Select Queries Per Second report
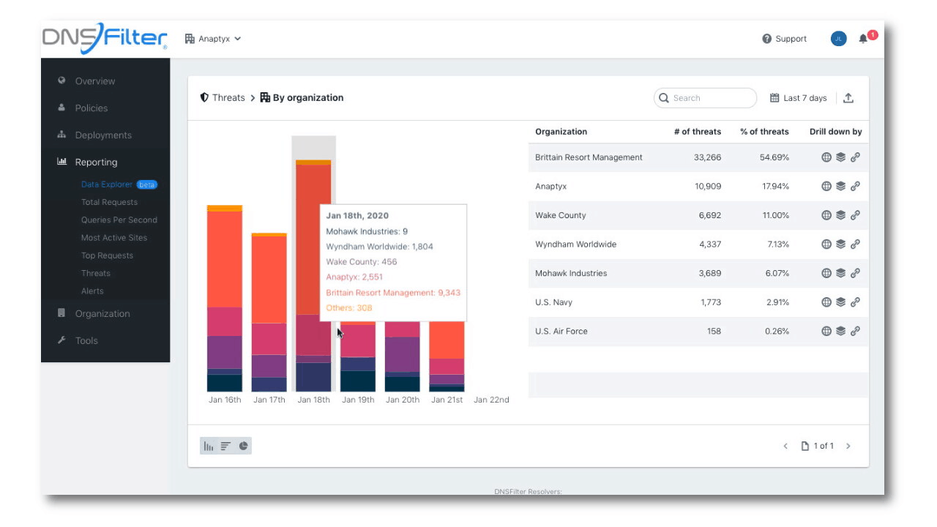937x527 pixels. point(119,220)
